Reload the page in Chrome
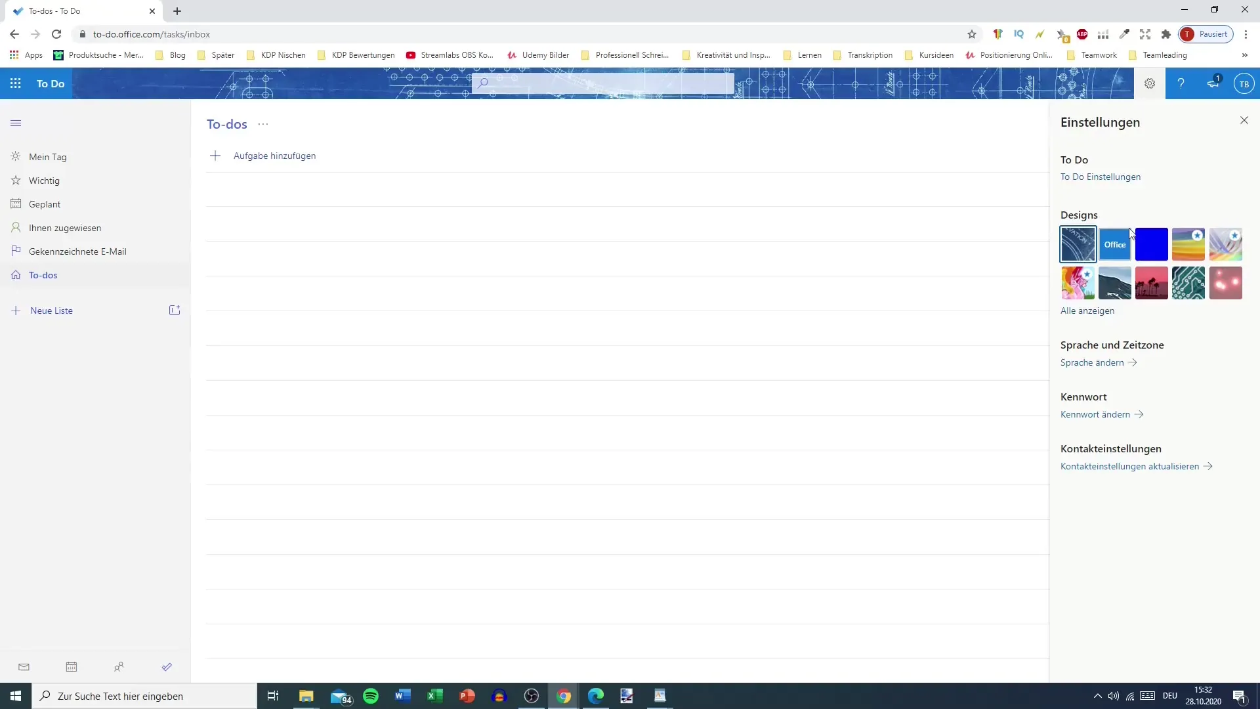Viewport: 1260px width, 709px height. click(x=56, y=34)
